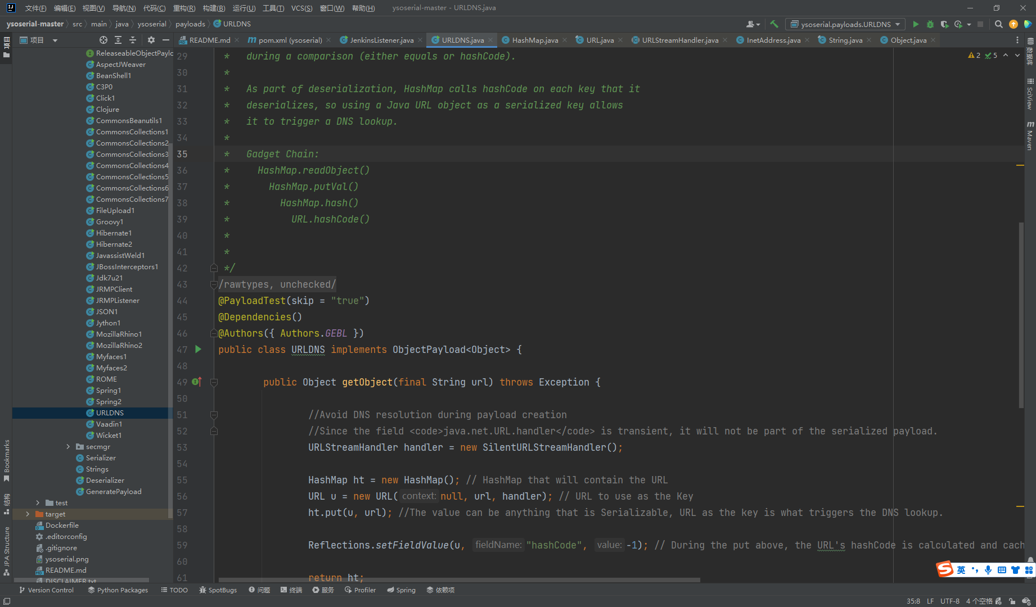Viewport: 1036px width, 607px height.
Task: Start debugging with the bug icon
Action: point(930,24)
